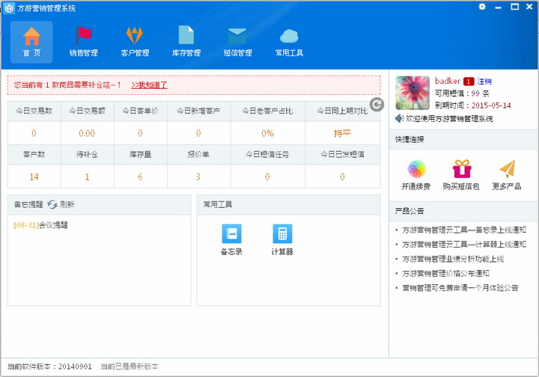The width and height of the screenshot is (539, 377).
Task: Click the 库存量 value 6
Action: click(x=140, y=177)
